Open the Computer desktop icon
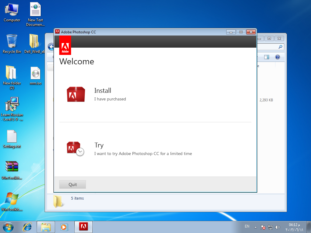The height and width of the screenshot is (233, 311). click(x=12, y=12)
